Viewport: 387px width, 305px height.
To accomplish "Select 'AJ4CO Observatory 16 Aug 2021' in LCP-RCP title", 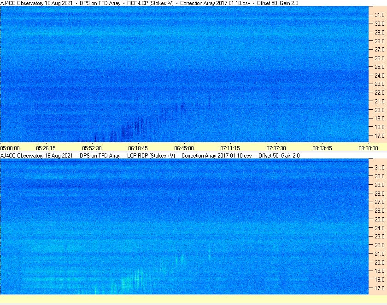I will [x=36, y=156].
